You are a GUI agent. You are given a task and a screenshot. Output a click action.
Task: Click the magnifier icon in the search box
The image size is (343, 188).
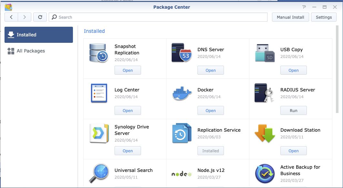pyautogui.click(x=54, y=17)
